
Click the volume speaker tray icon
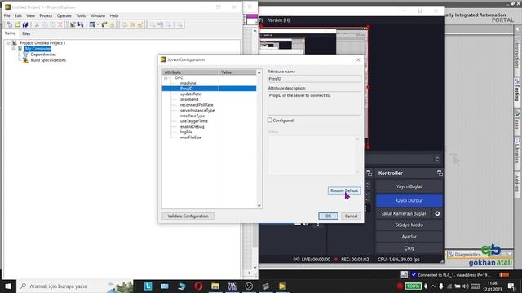466,286
